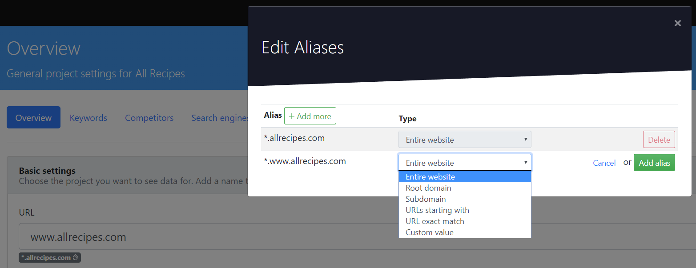This screenshot has width=696, height=268.
Task: Click the *.www.allrecipes.com alias text
Action: pyautogui.click(x=305, y=161)
